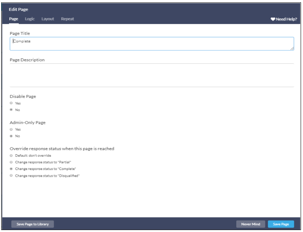
Task: Click the Save Page button
Action: click(x=281, y=224)
